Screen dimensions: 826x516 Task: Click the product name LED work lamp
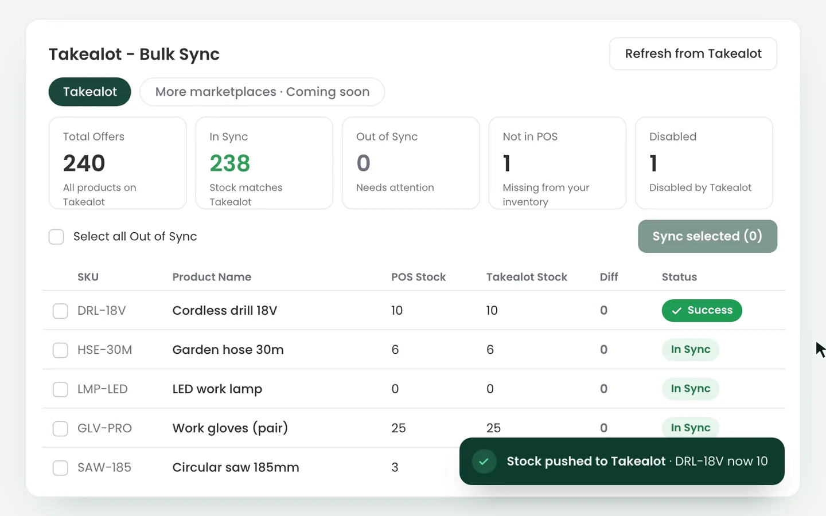pyautogui.click(x=217, y=389)
